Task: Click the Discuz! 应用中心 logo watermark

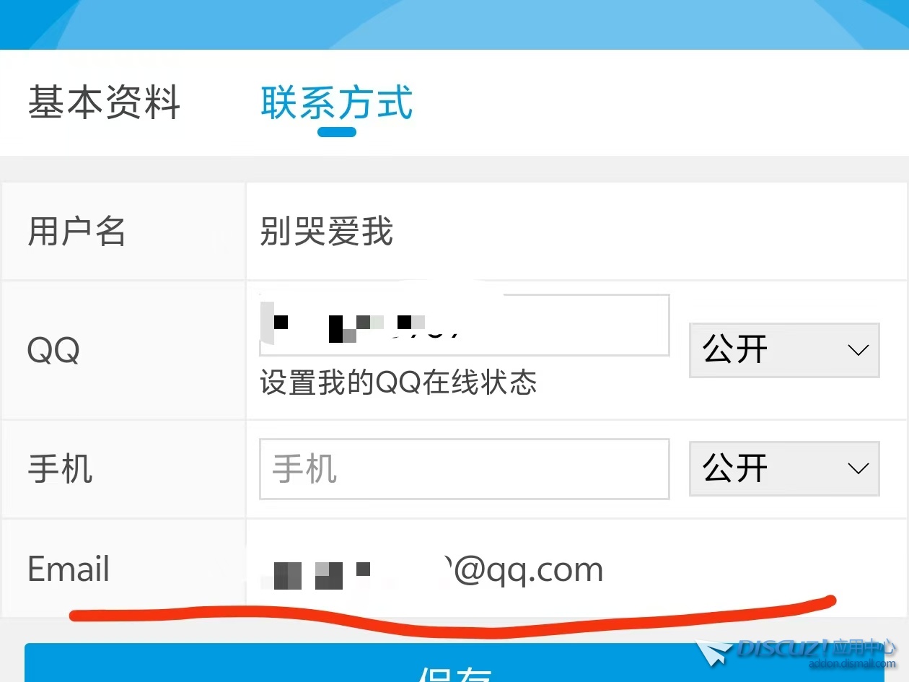Action: tap(797, 652)
